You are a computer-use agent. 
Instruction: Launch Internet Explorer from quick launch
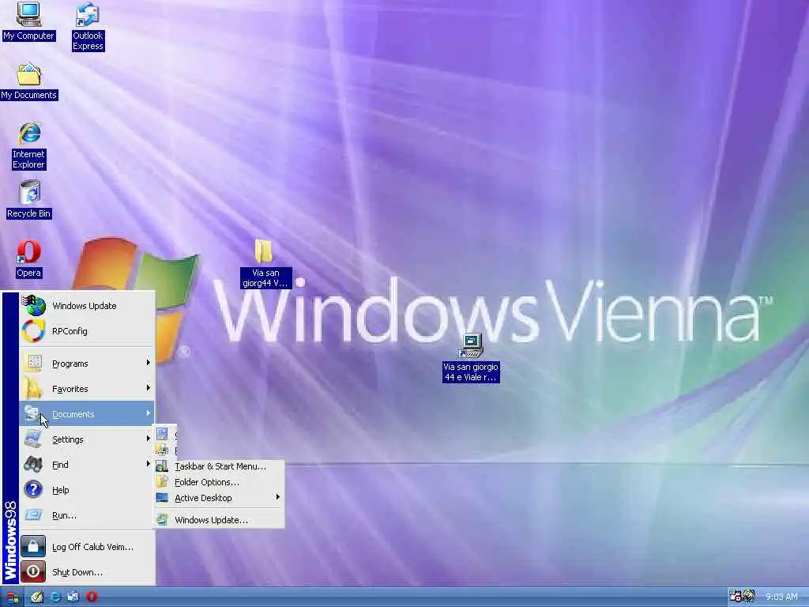pyautogui.click(x=55, y=598)
